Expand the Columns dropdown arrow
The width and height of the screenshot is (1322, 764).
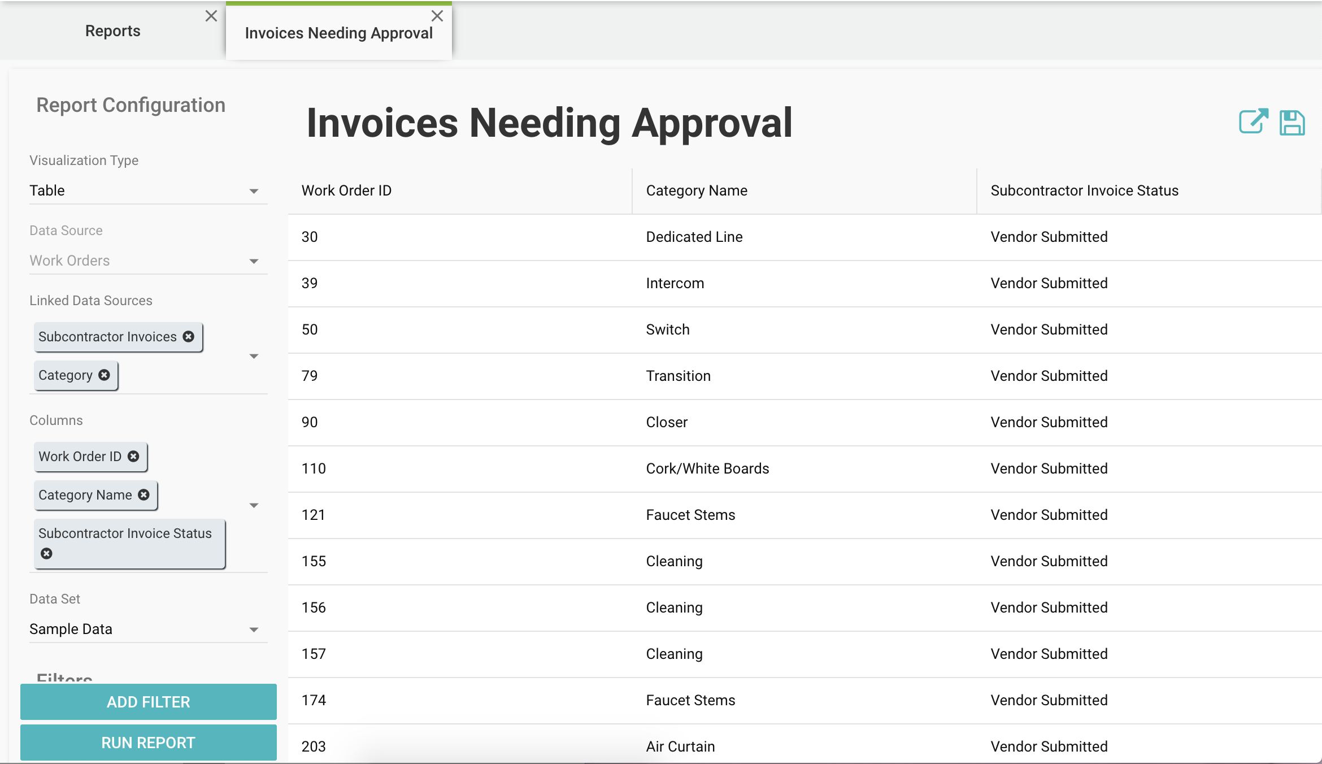(x=254, y=505)
